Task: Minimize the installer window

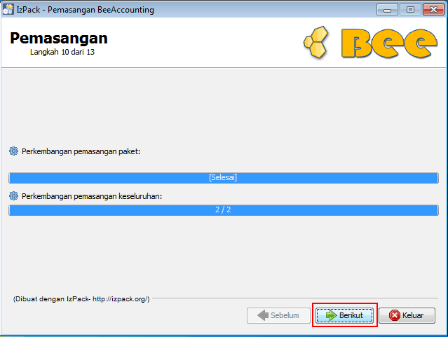Action: [387, 10]
